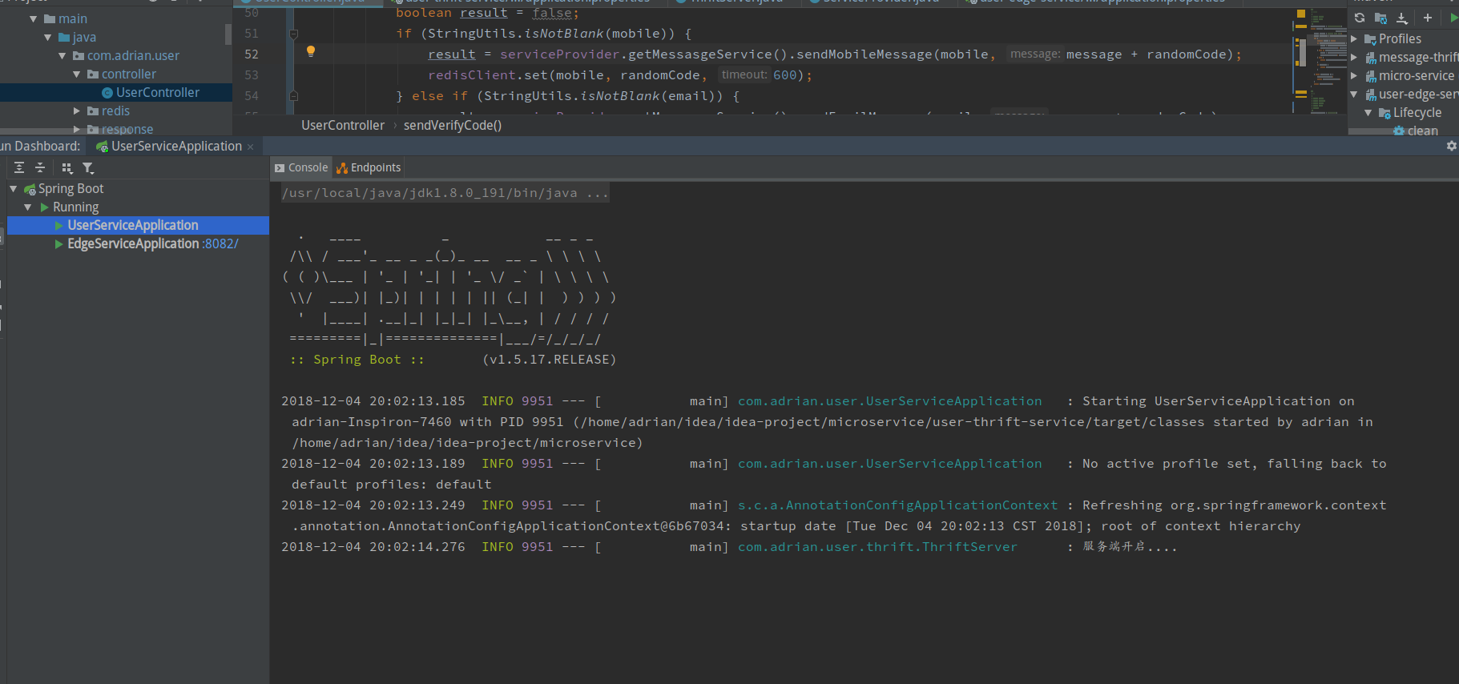
Task: Select EdgeServiceApplication in Run Dashboard tree
Action: point(133,244)
